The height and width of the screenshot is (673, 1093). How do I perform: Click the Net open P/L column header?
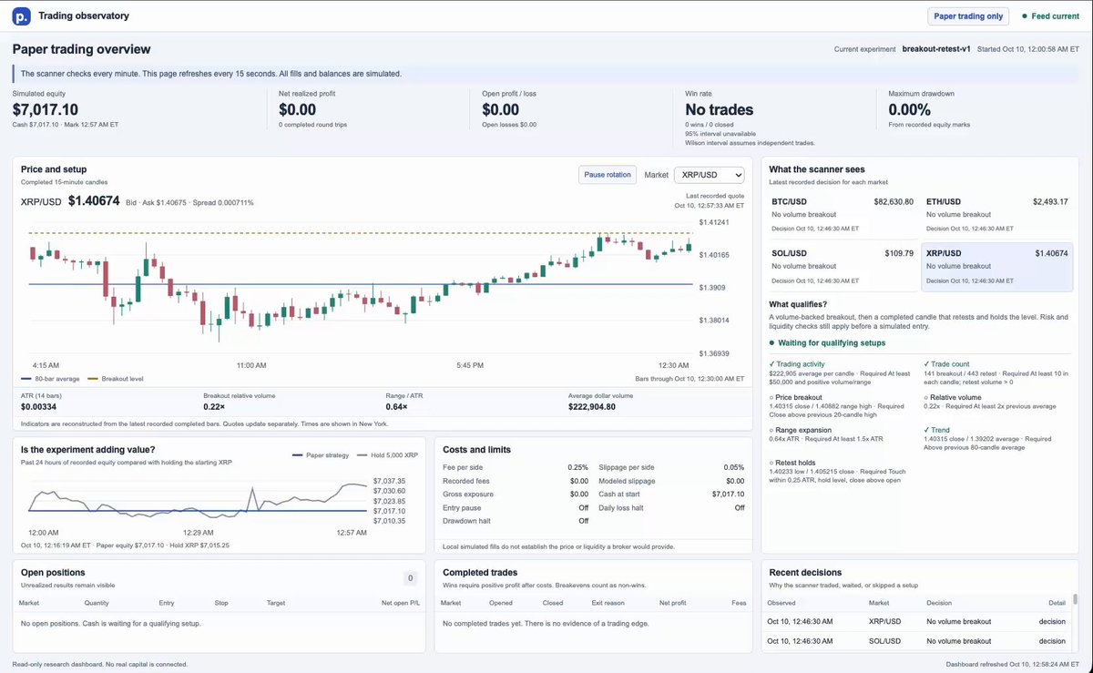click(399, 603)
